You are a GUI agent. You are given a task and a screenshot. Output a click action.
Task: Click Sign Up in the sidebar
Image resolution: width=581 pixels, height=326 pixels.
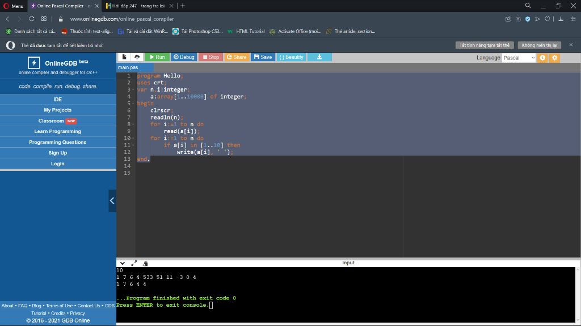pos(58,153)
